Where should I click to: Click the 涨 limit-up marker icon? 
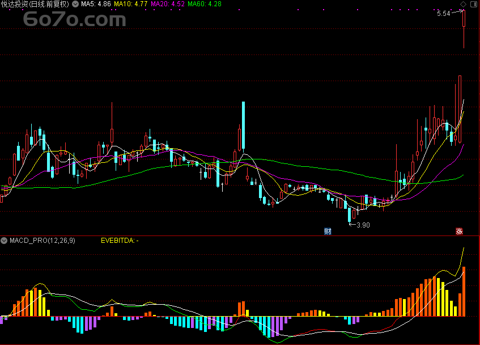click(x=460, y=232)
